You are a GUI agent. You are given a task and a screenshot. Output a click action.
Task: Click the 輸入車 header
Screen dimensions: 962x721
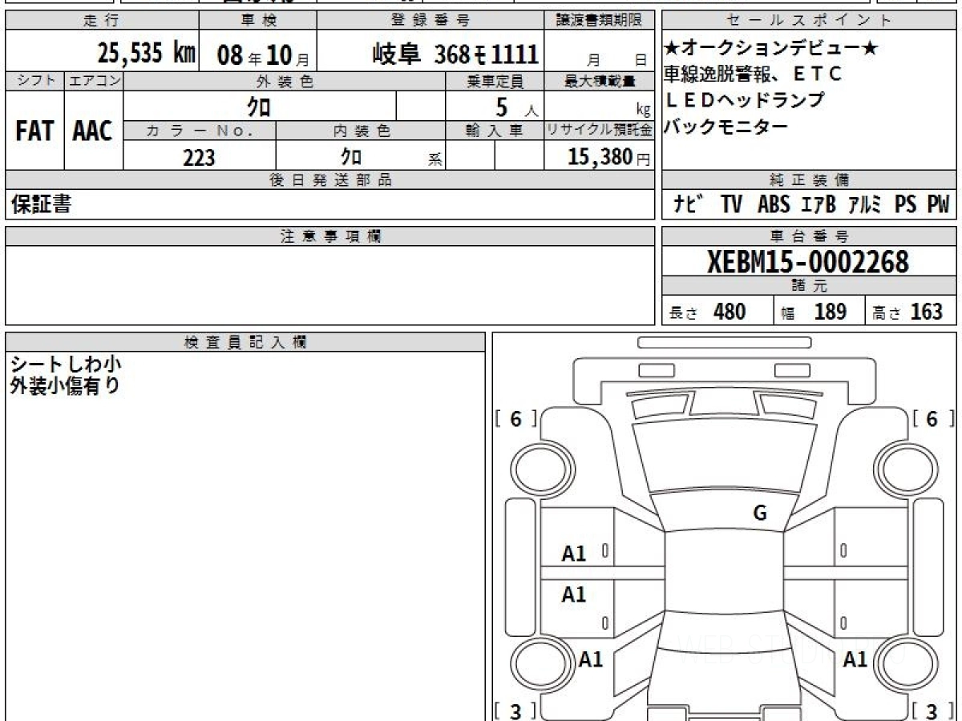(495, 131)
